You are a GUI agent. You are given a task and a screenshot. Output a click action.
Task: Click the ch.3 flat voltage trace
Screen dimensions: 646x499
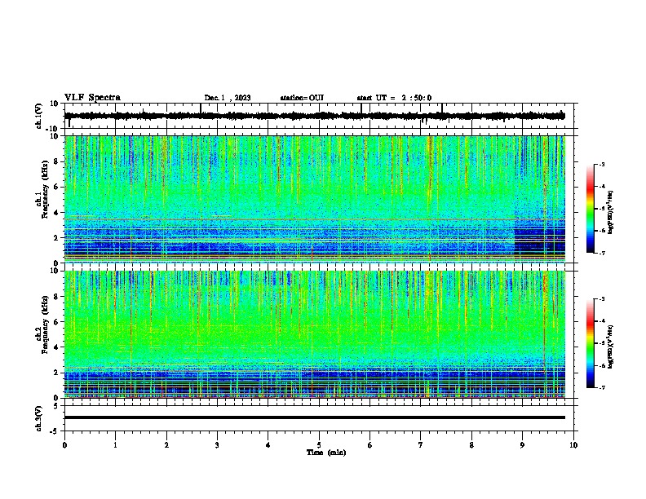(x=315, y=417)
